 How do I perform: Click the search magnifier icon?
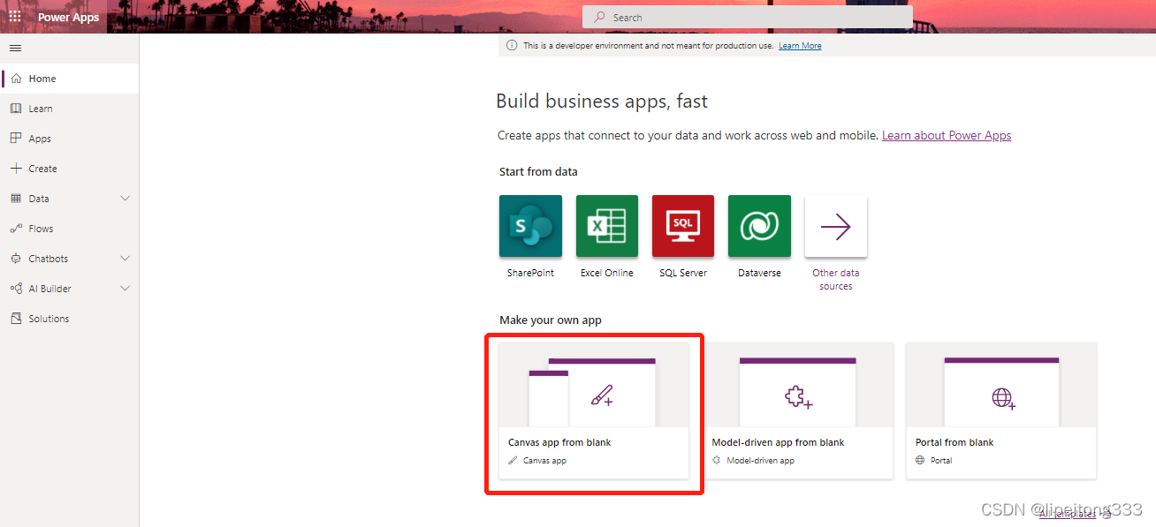coord(600,17)
